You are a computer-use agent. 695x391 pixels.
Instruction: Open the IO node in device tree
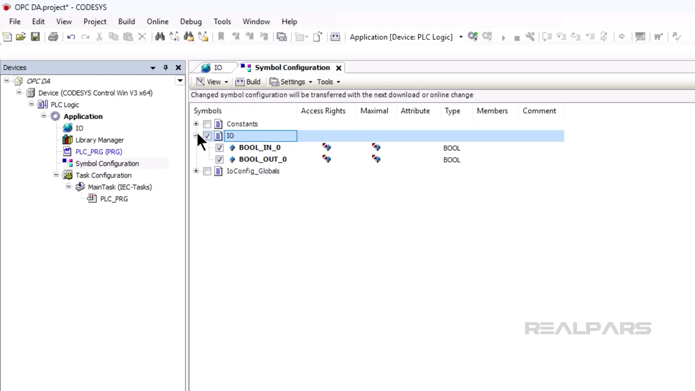(x=79, y=128)
